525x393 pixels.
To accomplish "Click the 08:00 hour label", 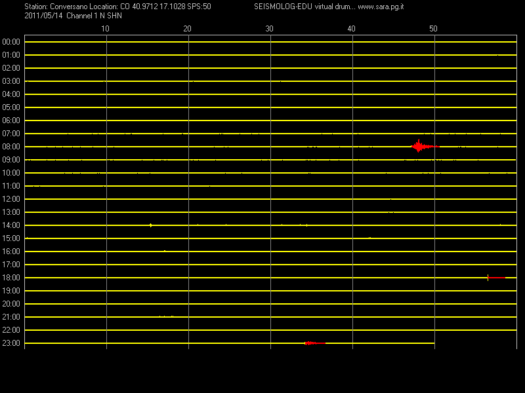I will coord(11,147).
